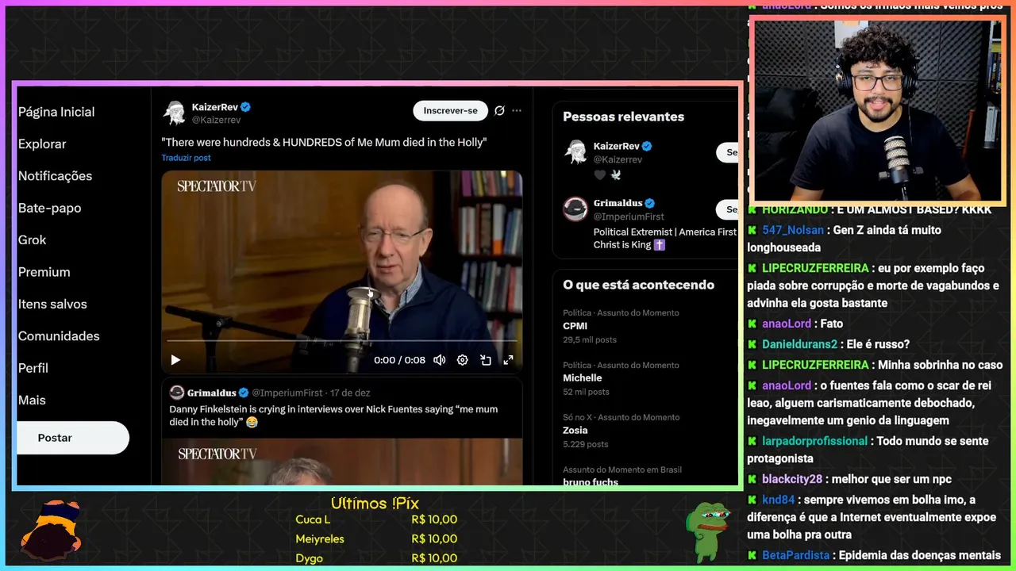
Task: Click the picture-in-picture video icon
Action: [486, 360]
